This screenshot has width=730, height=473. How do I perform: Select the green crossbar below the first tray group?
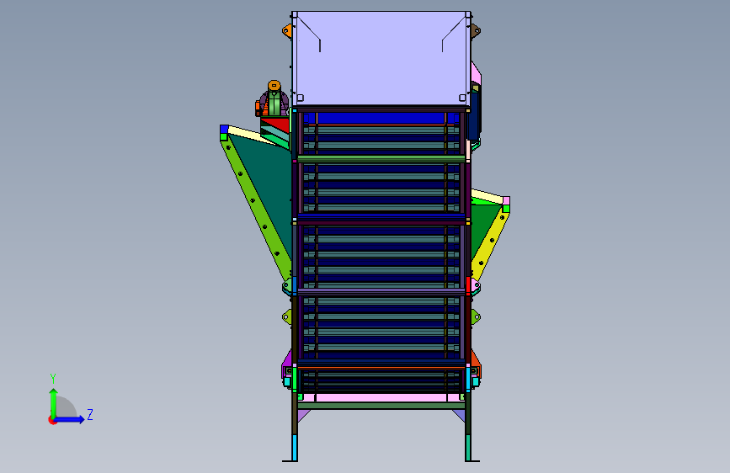point(381,159)
